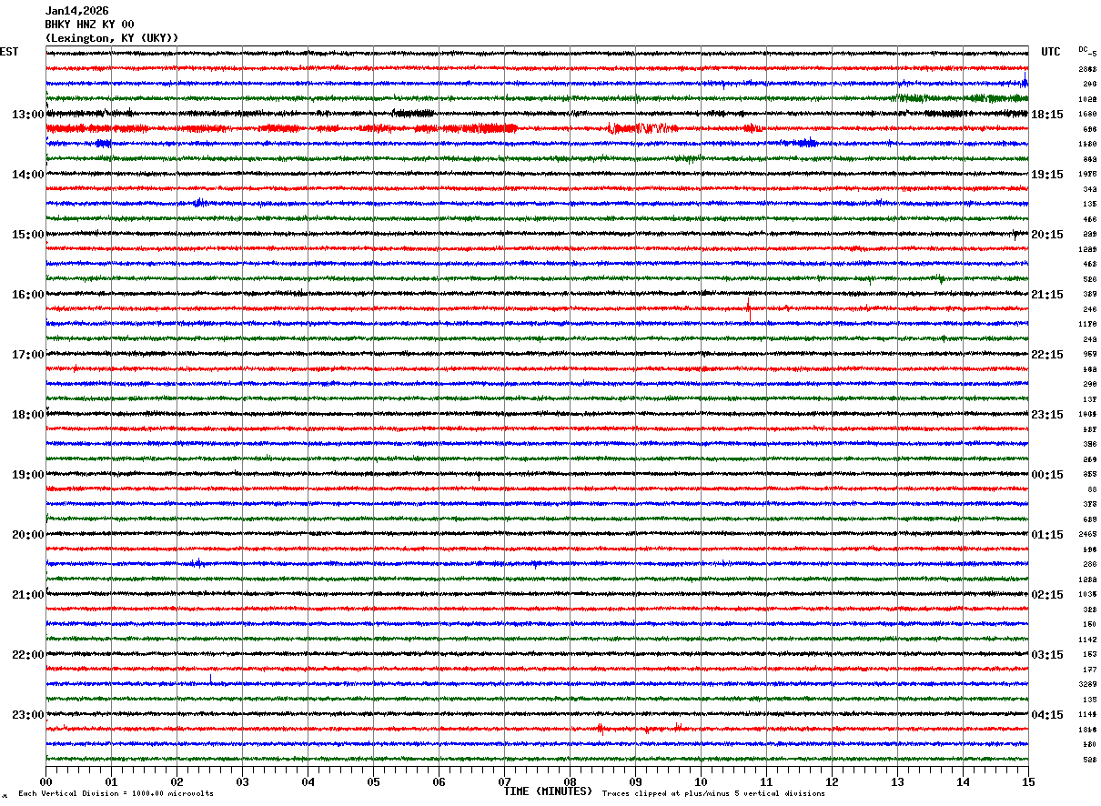This screenshot has height=806, width=1101.
Task: Click minute 13 on the time axis
Action: [897, 782]
